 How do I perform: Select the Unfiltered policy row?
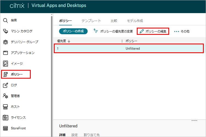point(129,48)
